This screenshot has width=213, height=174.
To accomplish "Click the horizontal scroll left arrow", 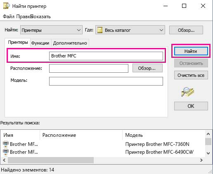I will pyautogui.click(x=4, y=160).
